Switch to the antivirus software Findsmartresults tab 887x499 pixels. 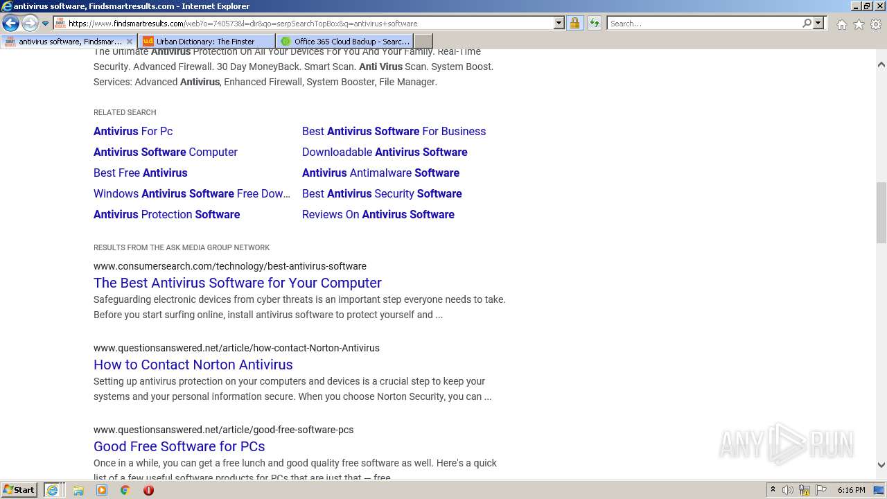pyautogui.click(x=69, y=42)
